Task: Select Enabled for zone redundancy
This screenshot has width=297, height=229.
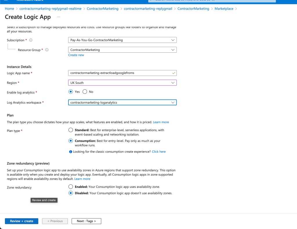Action: 71,187
